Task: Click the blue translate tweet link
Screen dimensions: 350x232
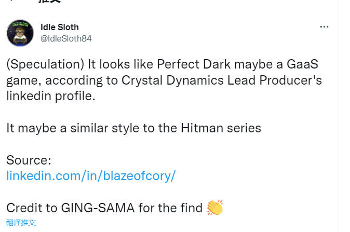Action: pyautogui.click(x=21, y=223)
